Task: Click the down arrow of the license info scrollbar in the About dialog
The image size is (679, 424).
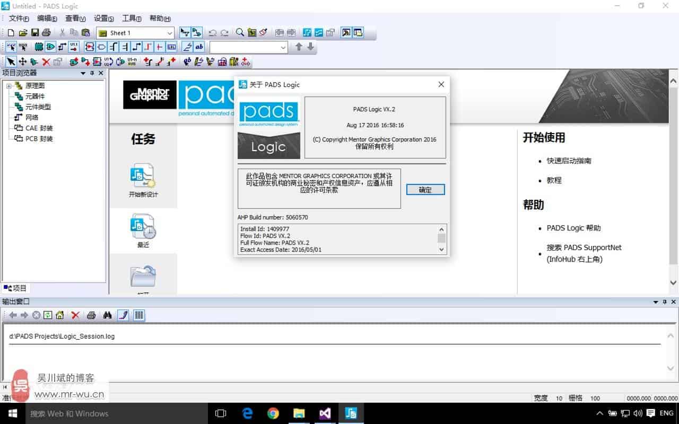Action: point(441,250)
